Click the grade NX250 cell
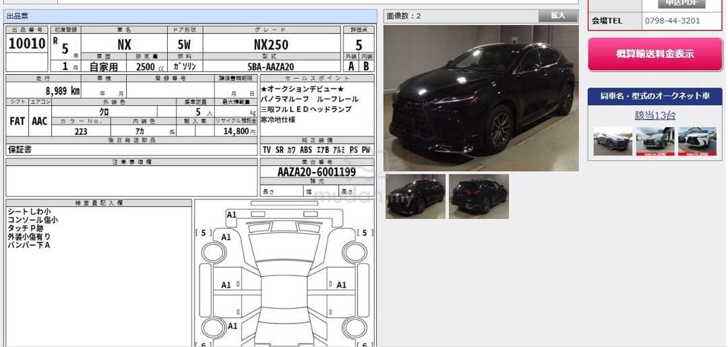Screen dimensions: 728x347 click(x=271, y=44)
